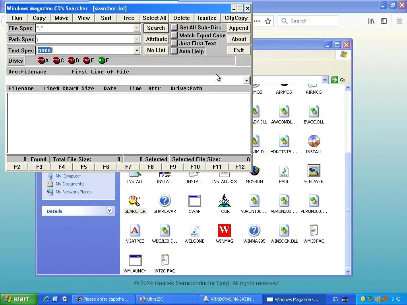
Task: Click the Firefox bookmark star icon
Action: pyautogui.click(x=267, y=21)
